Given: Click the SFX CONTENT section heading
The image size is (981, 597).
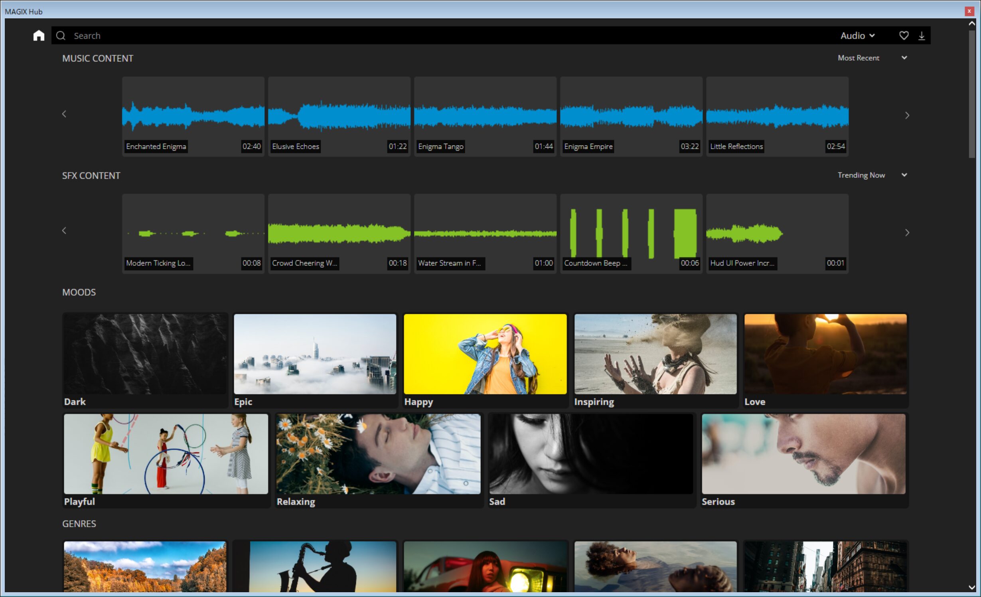Looking at the screenshot, I should 91,176.
